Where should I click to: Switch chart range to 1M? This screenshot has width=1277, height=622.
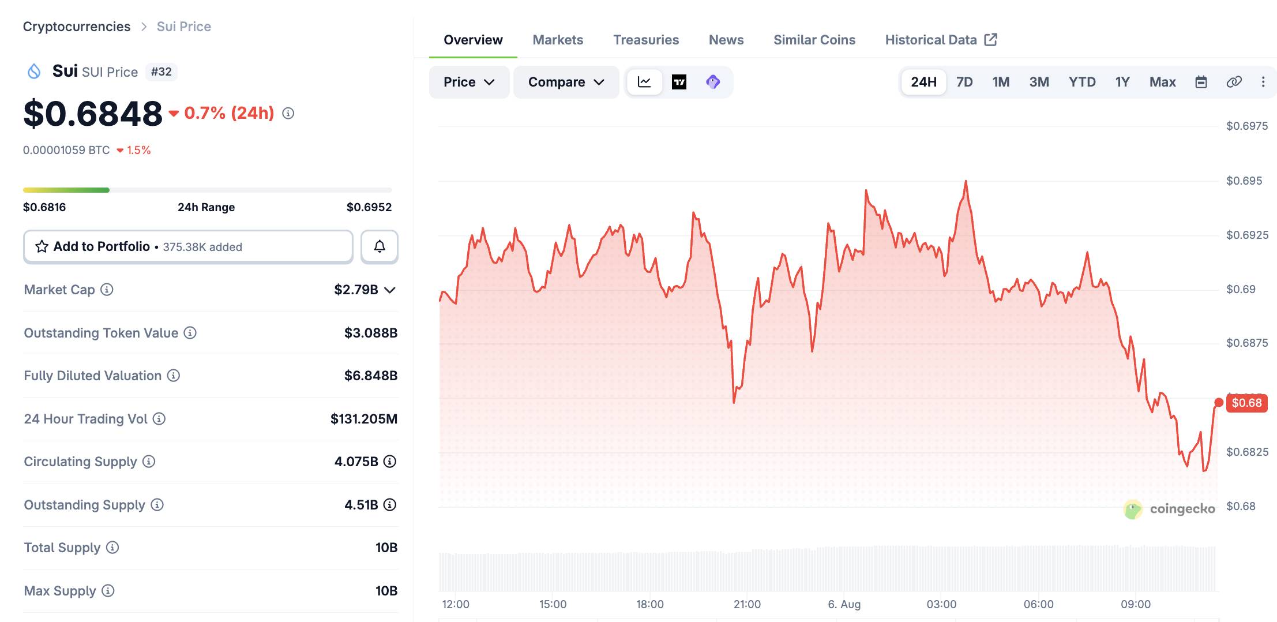(1001, 82)
